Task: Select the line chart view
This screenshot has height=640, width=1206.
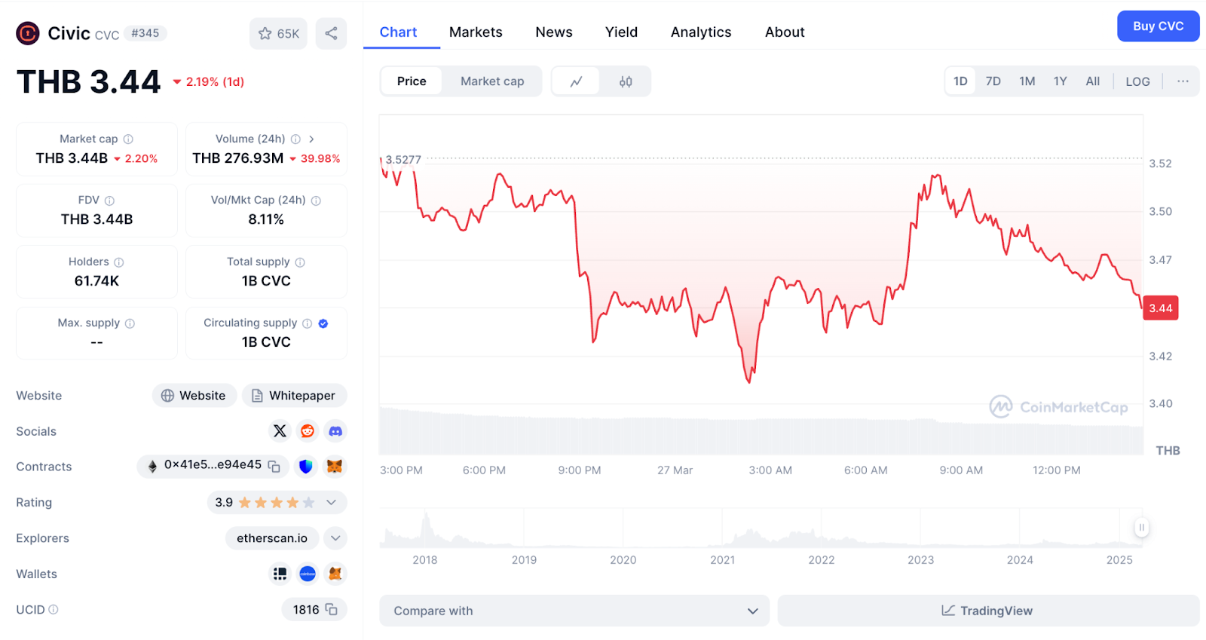Action: (577, 81)
